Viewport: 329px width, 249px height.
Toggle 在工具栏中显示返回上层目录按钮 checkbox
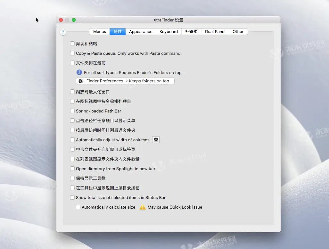[72, 188]
